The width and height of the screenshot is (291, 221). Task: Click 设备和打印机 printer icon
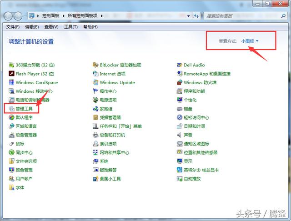[95, 135]
